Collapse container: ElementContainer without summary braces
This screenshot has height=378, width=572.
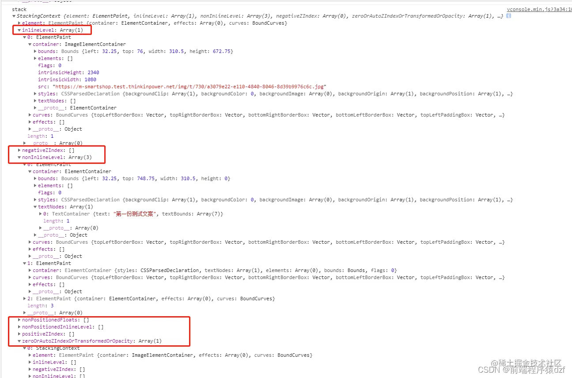30,171
